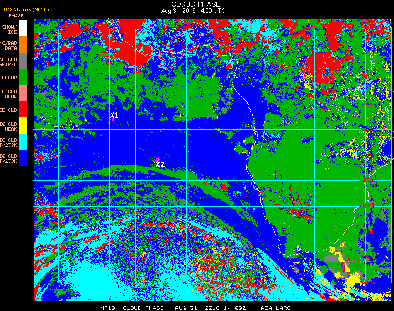
Task: Click the '40S' latitude label
Action: (x=369, y=282)
